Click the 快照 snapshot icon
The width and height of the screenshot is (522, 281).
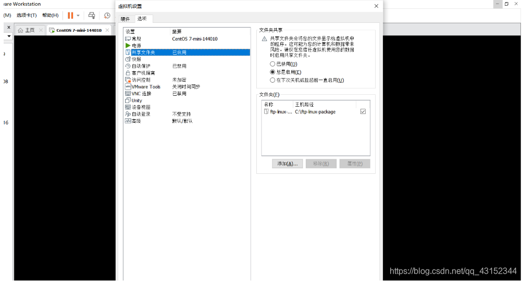click(128, 59)
